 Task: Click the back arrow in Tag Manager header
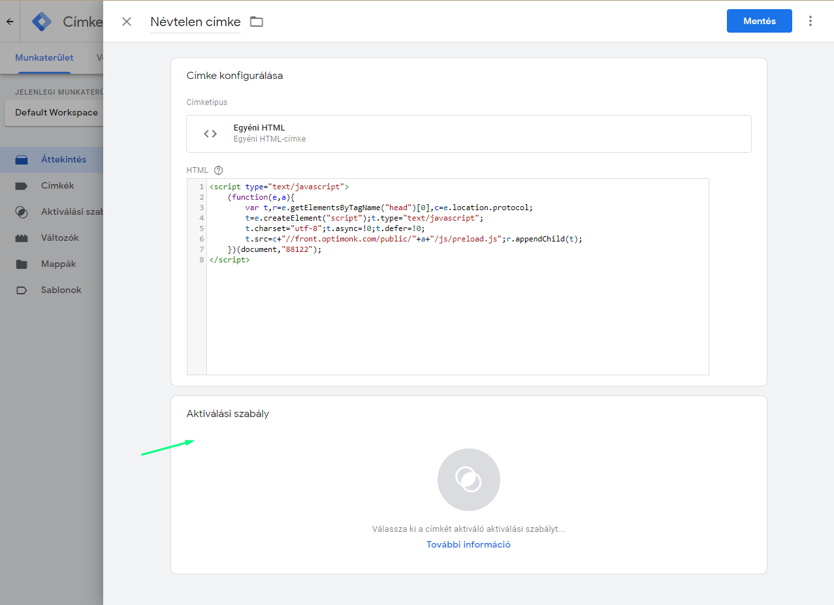tap(10, 22)
